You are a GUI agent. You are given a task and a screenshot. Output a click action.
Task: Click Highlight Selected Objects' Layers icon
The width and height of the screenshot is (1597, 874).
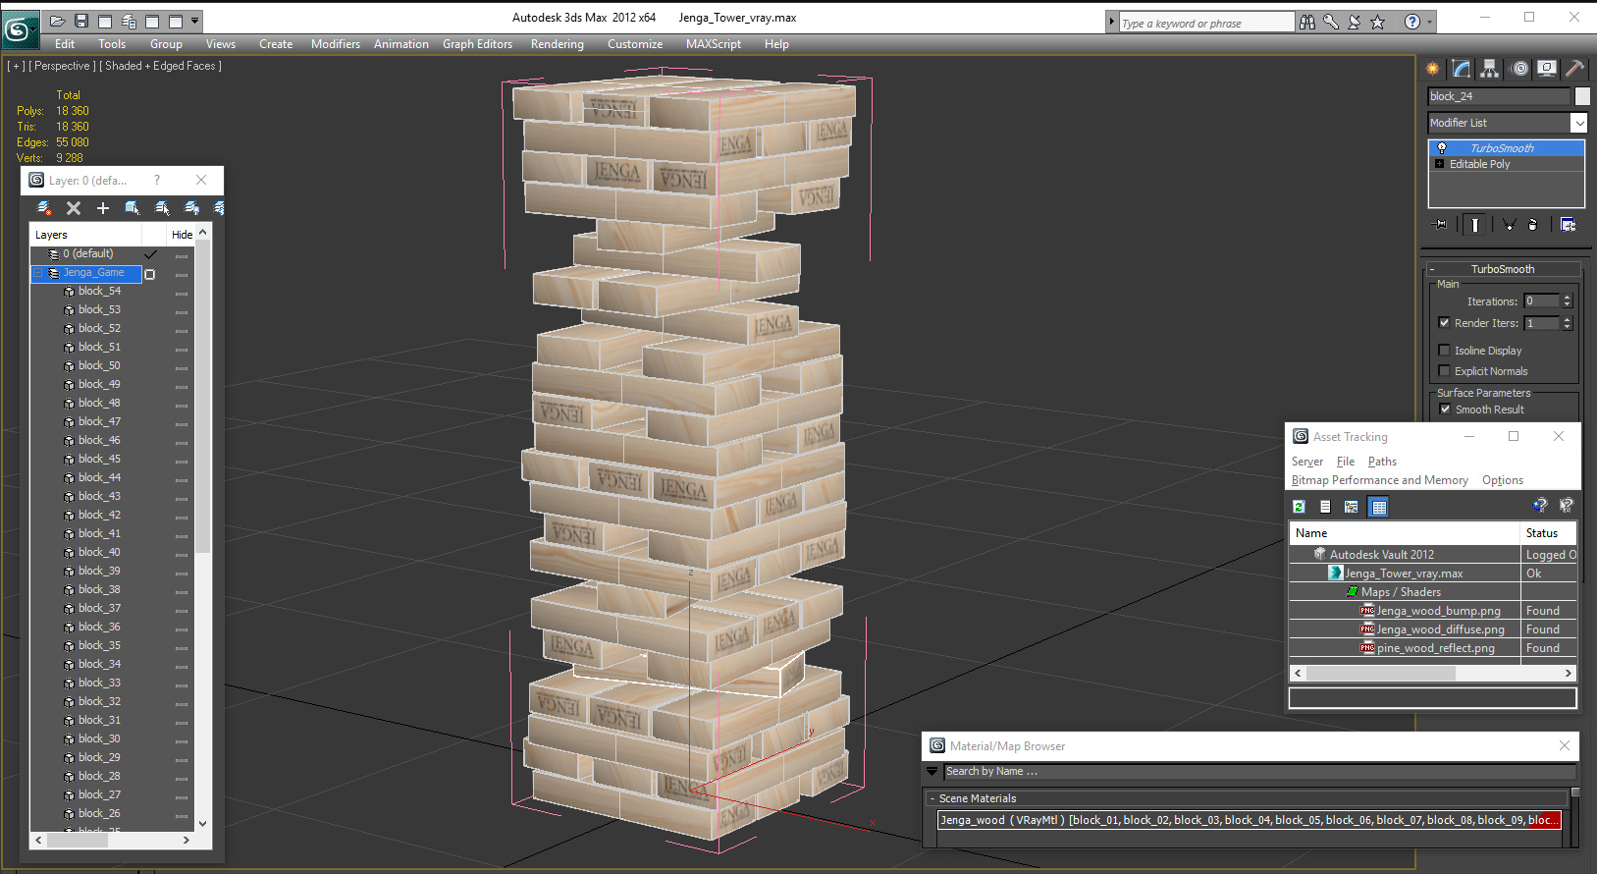click(162, 208)
